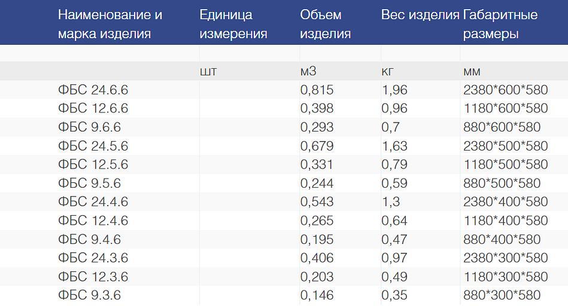
Task: Click the 'Габаритные размеры' column header
Action: (500, 24)
